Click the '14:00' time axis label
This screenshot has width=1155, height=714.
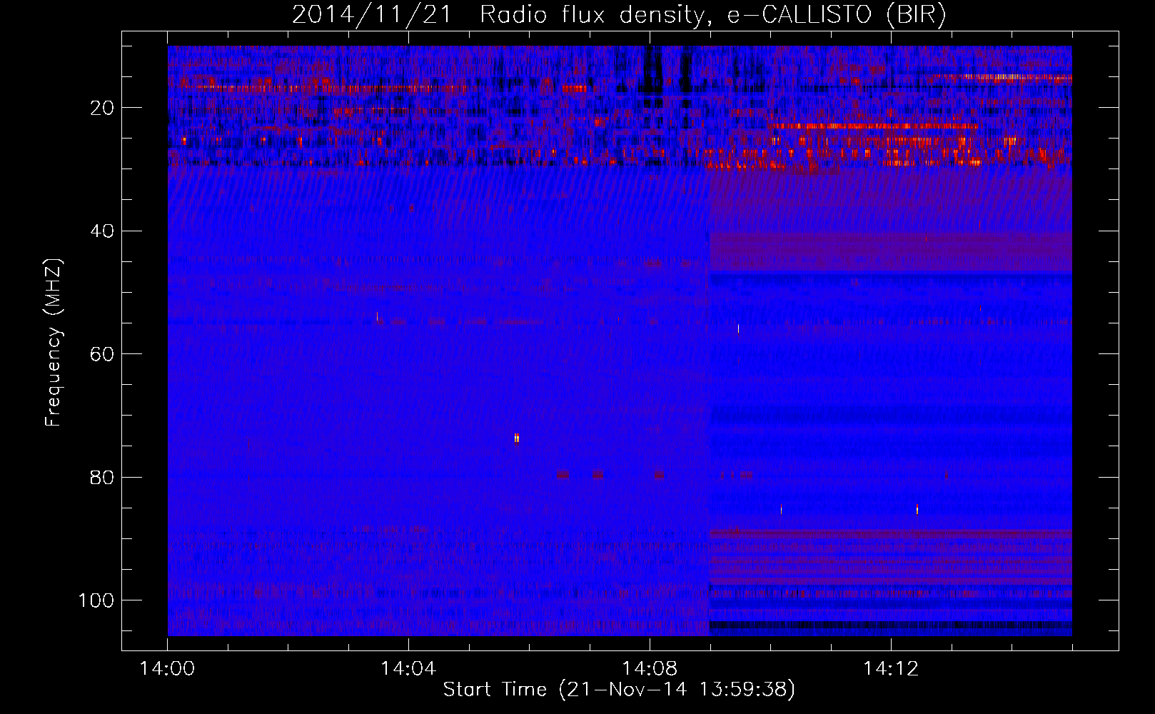pos(168,669)
